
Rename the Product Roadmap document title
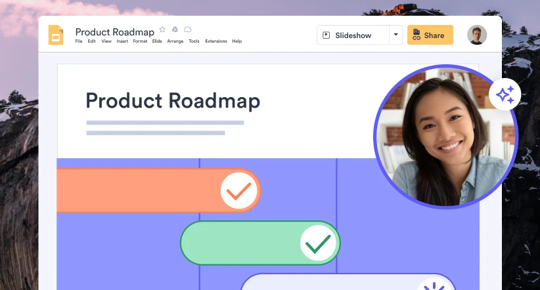coord(115,32)
